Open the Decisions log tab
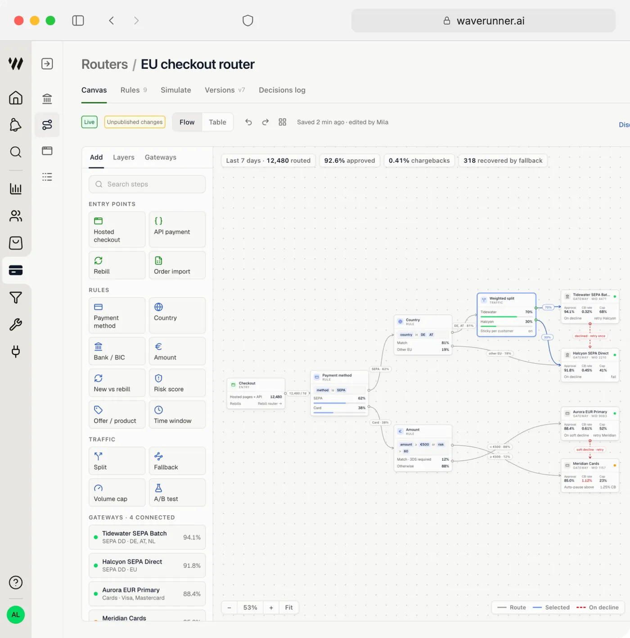The width and height of the screenshot is (630, 638). click(282, 90)
